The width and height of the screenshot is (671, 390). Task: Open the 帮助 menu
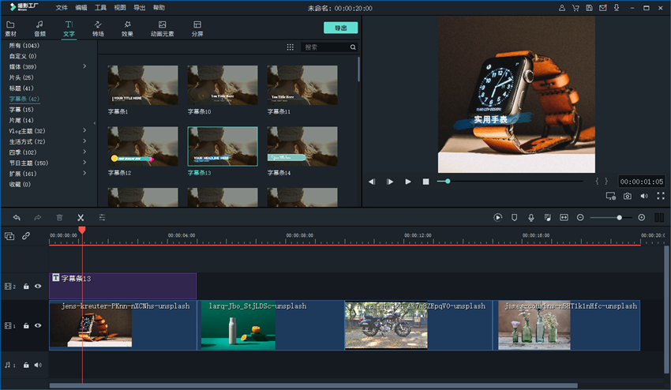[159, 8]
